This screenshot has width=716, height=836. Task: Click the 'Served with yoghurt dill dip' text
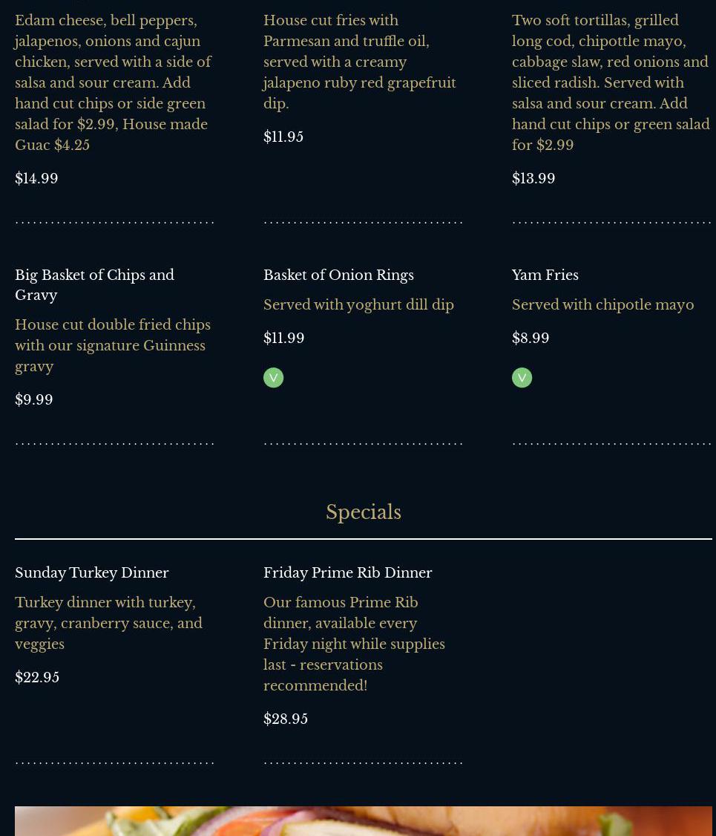pos(358,304)
